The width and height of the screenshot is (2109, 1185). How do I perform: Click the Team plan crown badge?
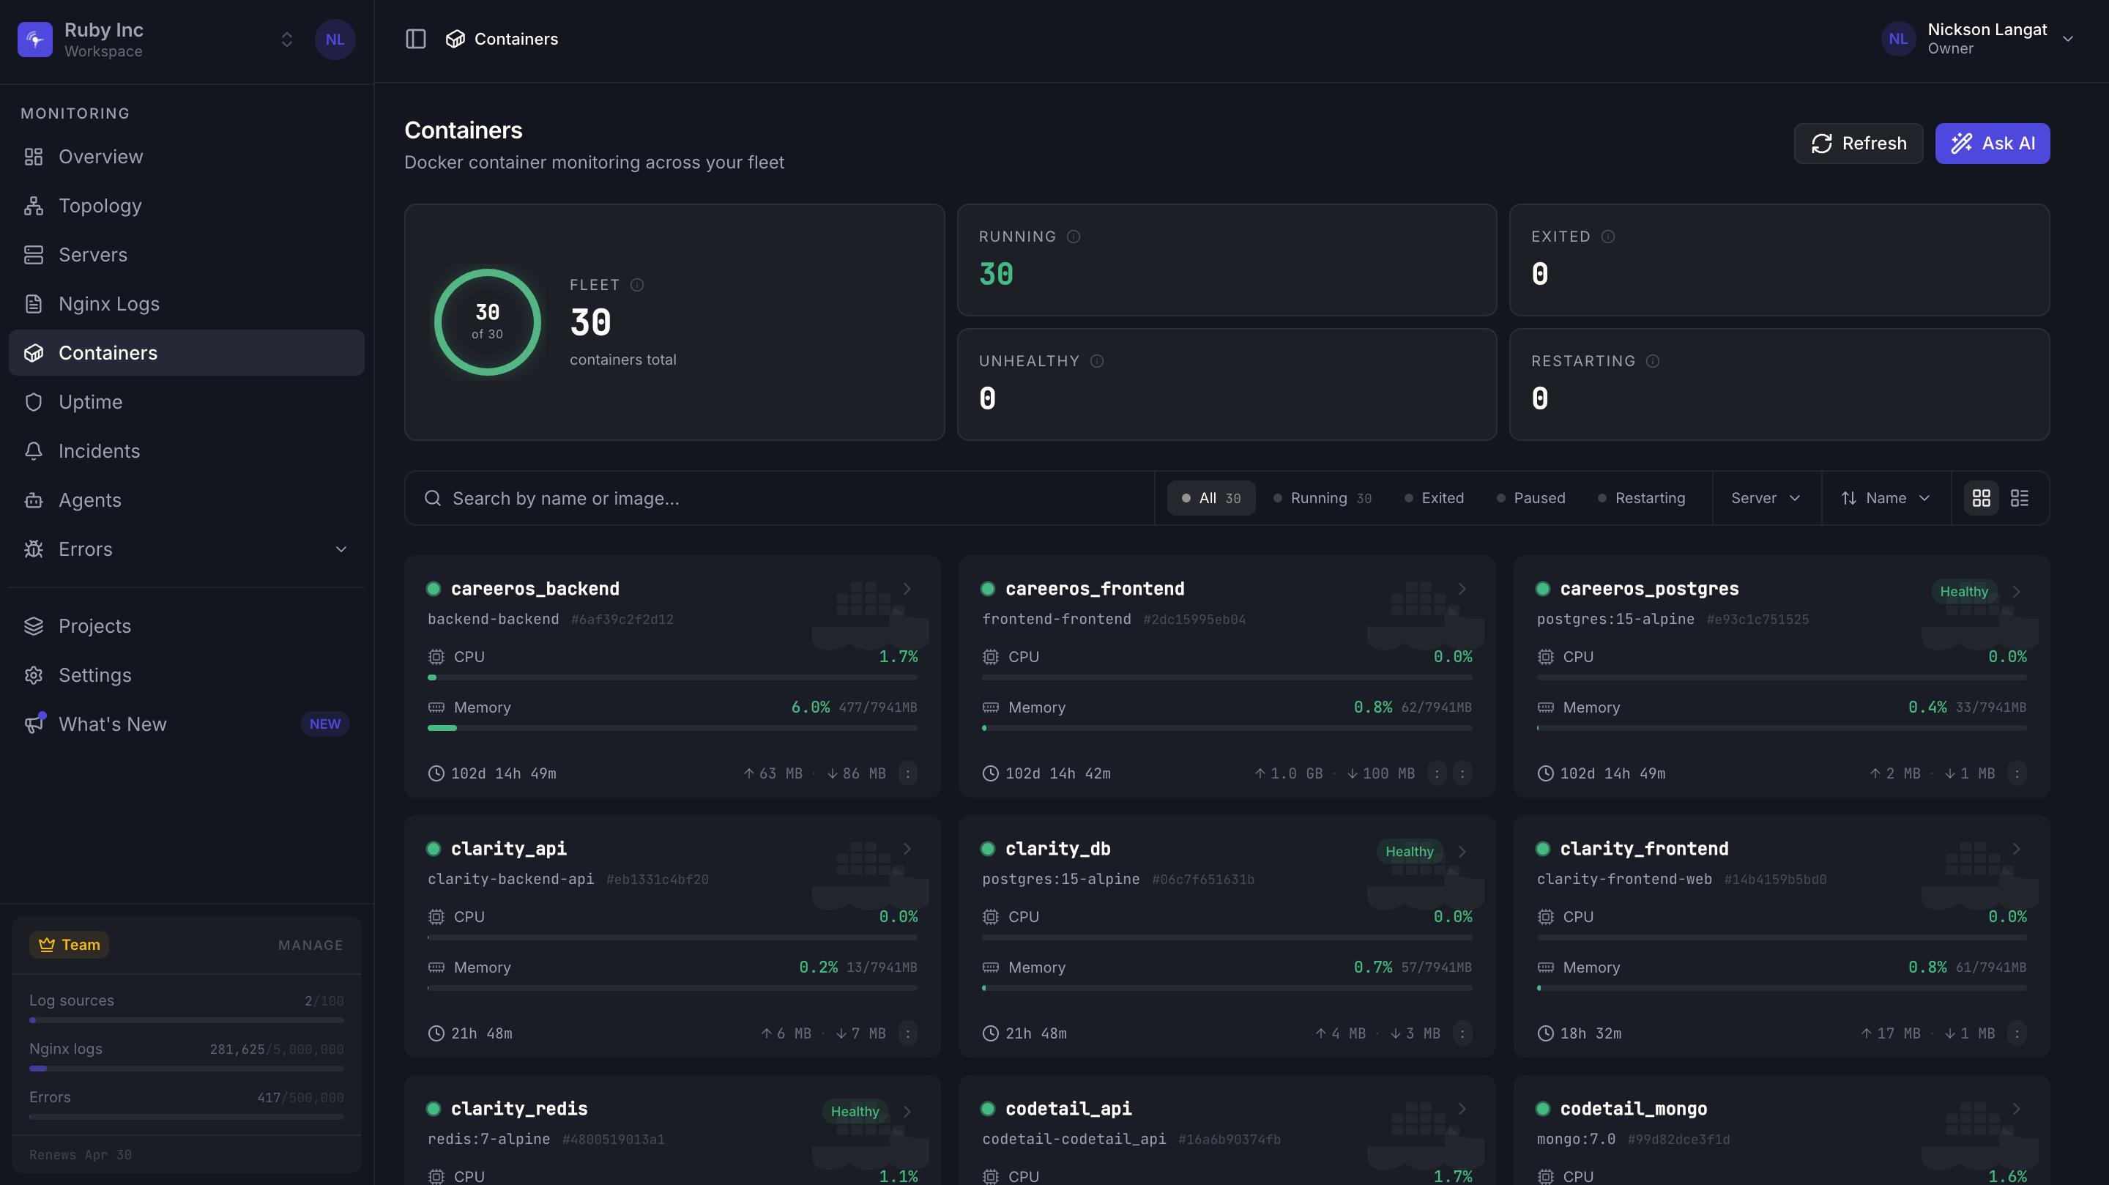70,945
